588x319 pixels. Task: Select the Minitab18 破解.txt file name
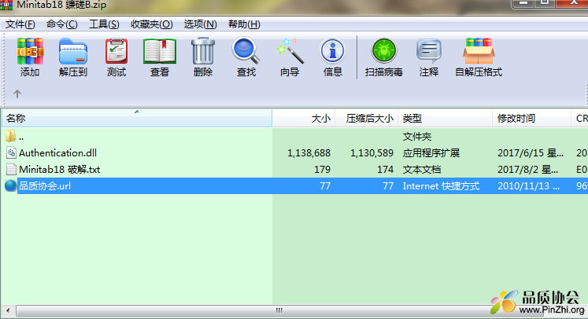tap(60, 170)
